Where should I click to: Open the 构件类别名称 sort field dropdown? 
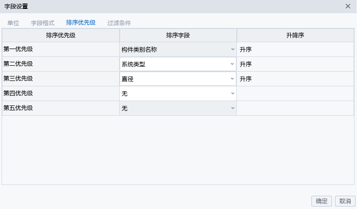[x=178, y=50]
